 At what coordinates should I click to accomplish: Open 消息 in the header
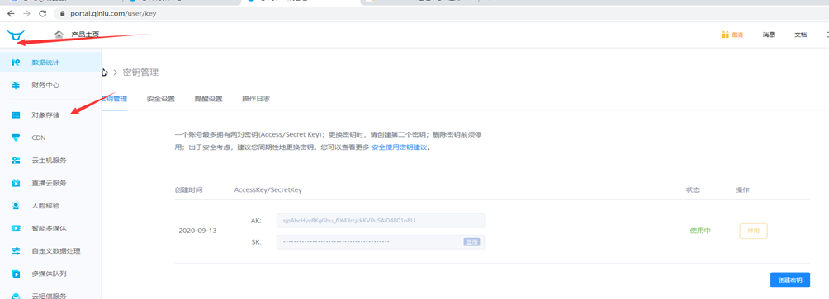pos(769,35)
